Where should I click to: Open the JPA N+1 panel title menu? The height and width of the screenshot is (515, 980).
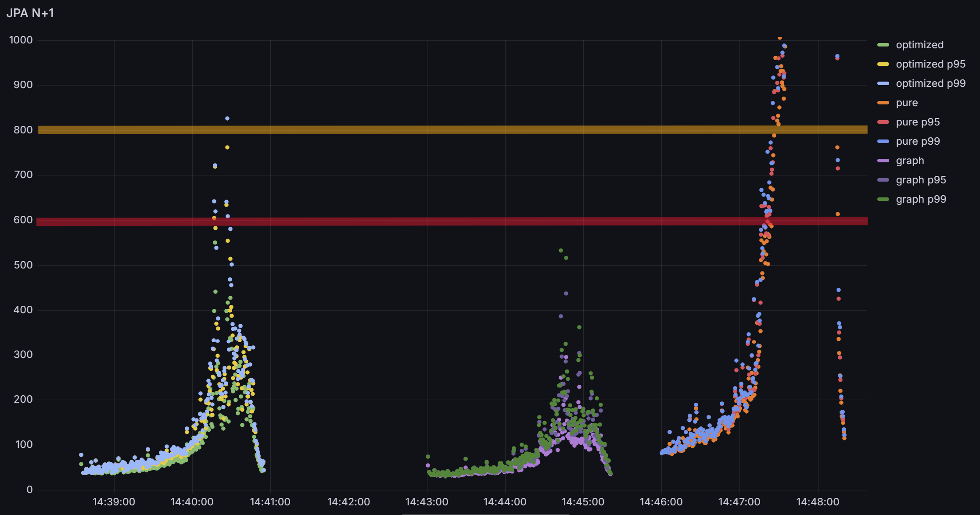pyautogui.click(x=30, y=13)
